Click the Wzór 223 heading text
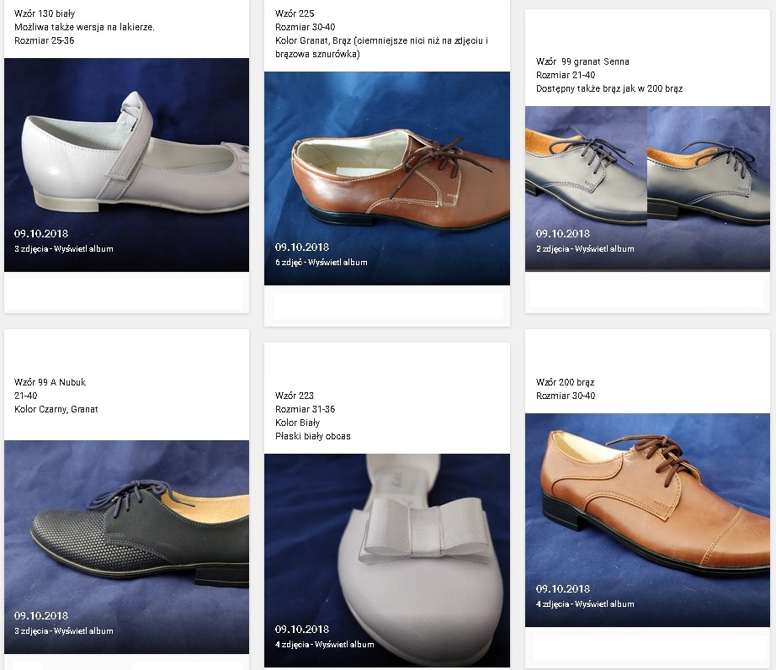This screenshot has height=670, width=776. pos(295,396)
